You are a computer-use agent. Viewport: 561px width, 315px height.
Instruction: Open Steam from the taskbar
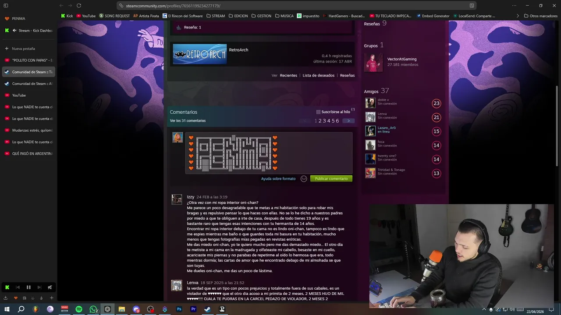click(x=207, y=309)
